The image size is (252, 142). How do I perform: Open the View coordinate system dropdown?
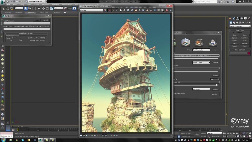(x=58, y=8)
